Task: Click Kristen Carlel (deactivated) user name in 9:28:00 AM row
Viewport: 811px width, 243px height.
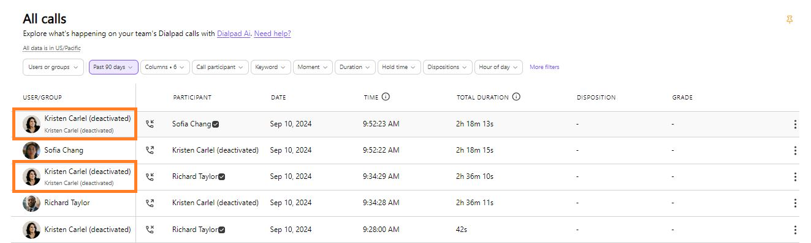Action: [88, 230]
